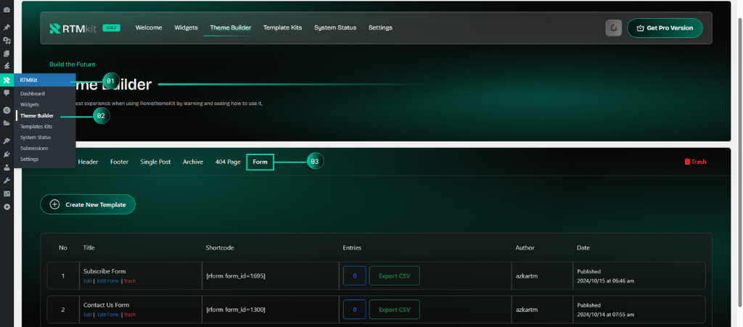Open the Widgets tab in top navigation
The width and height of the screenshot is (743, 327).
186,28
